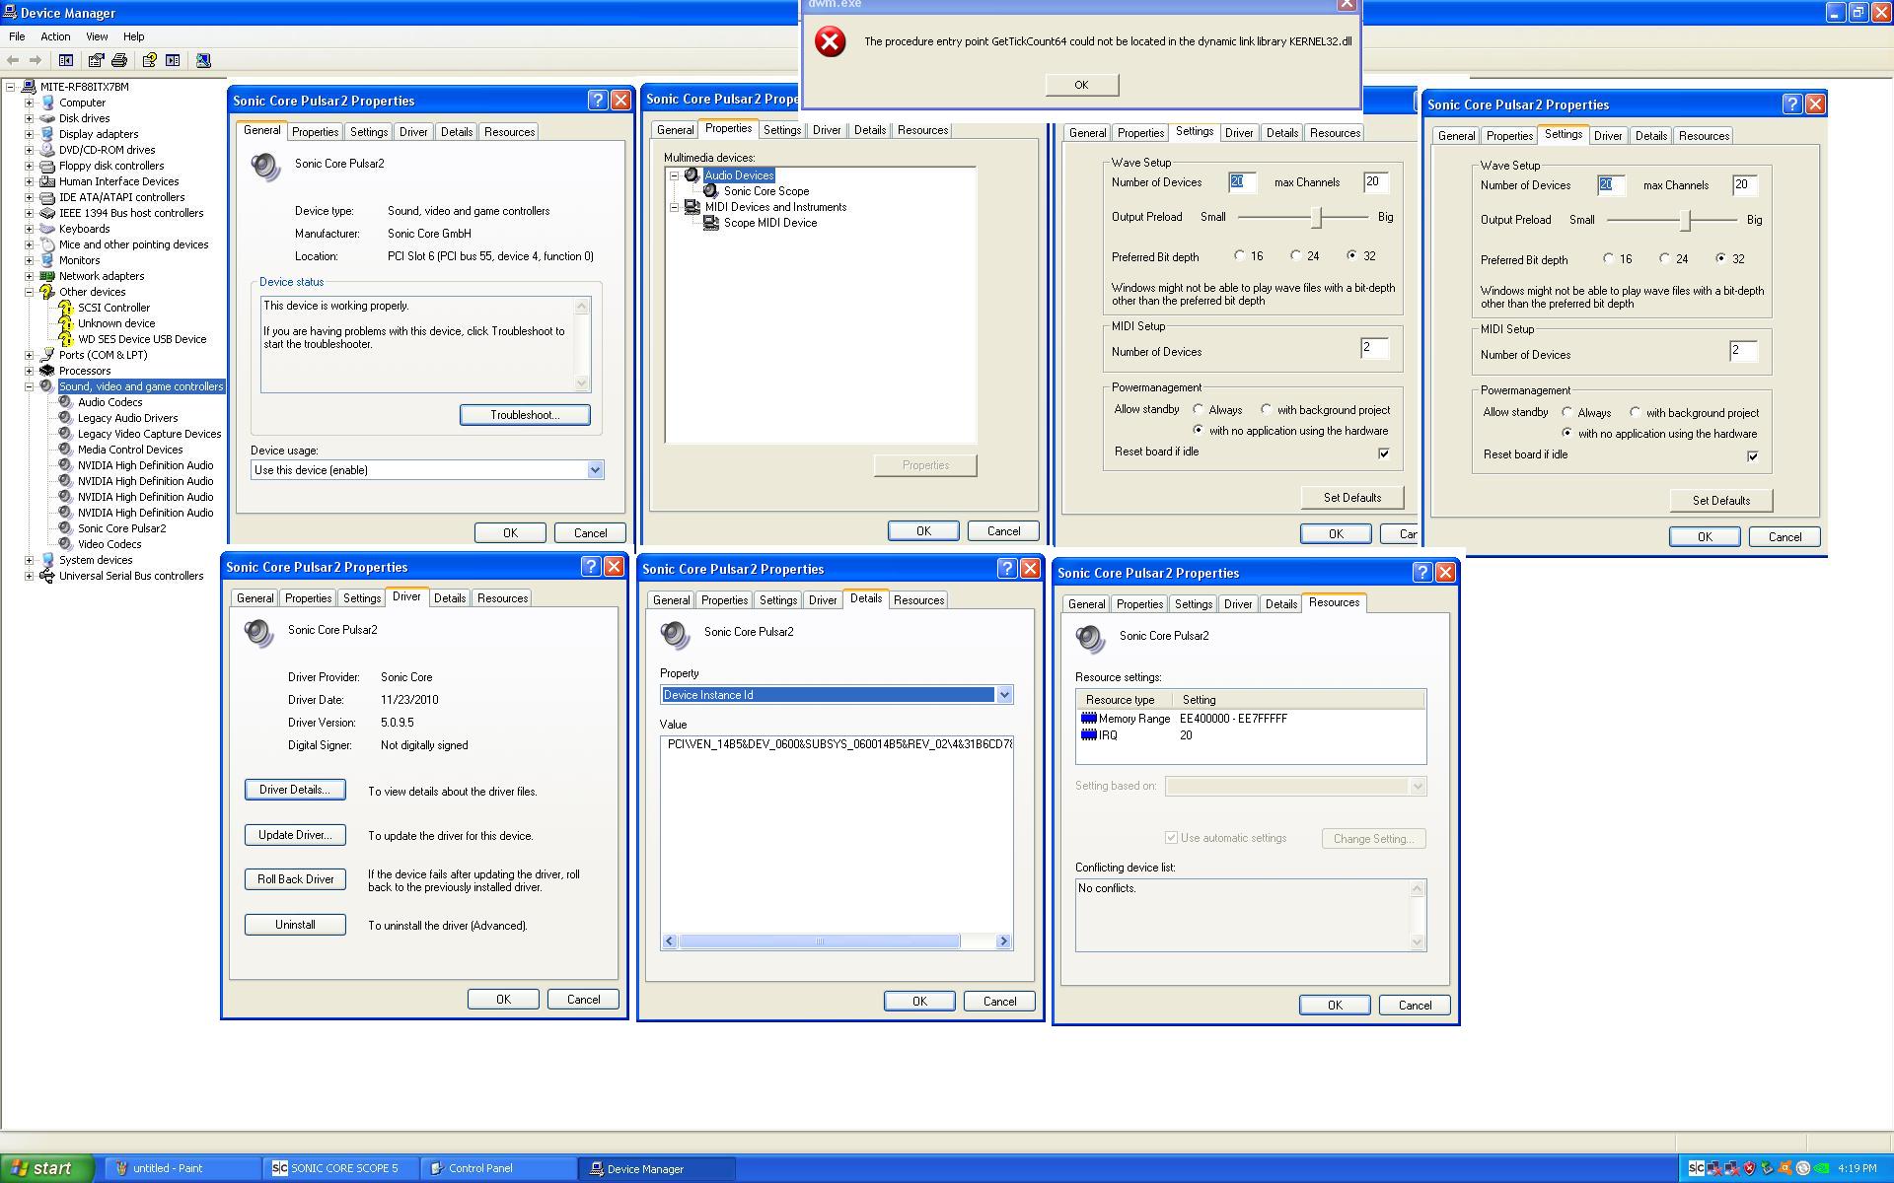Click the Roll Back Driver button
Image resolution: width=1894 pixels, height=1183 pixels.
(x=295, y=879)
